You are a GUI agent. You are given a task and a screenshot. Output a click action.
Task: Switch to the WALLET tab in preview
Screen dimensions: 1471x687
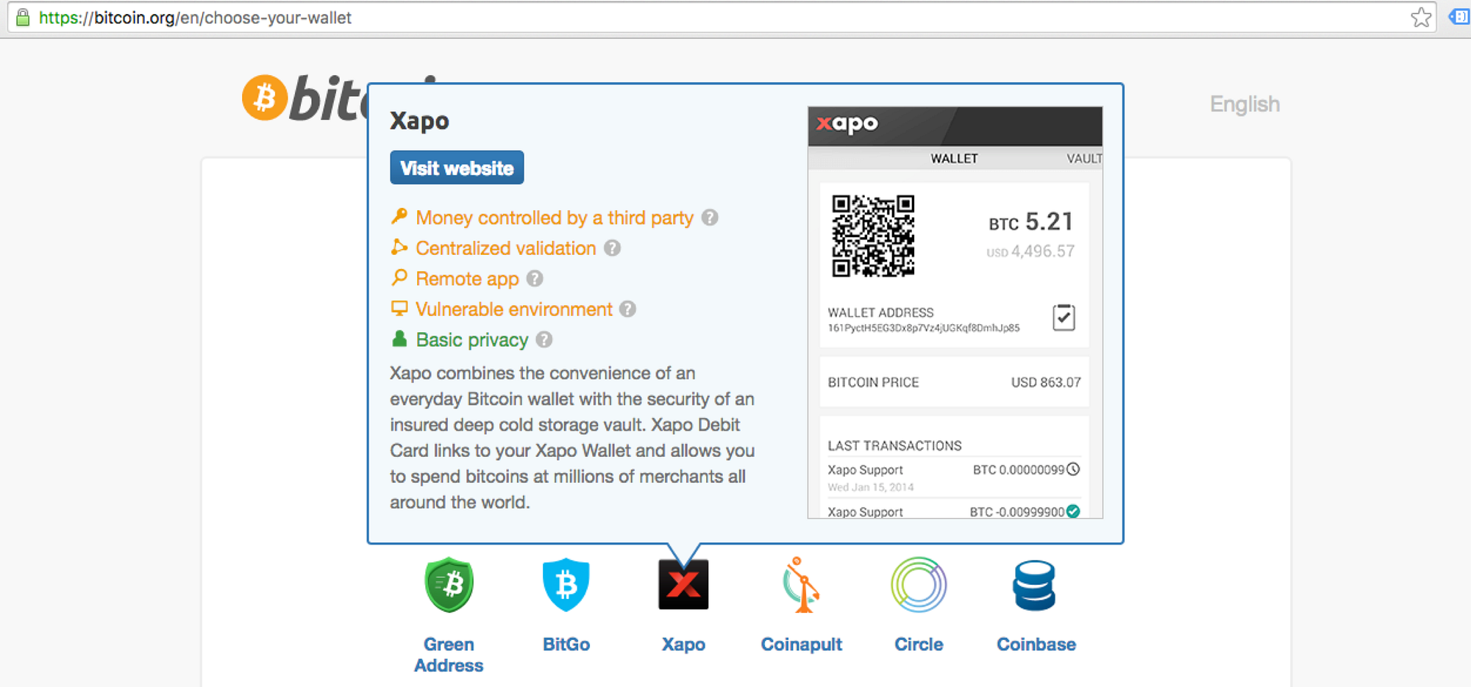(x=954, y=159)
